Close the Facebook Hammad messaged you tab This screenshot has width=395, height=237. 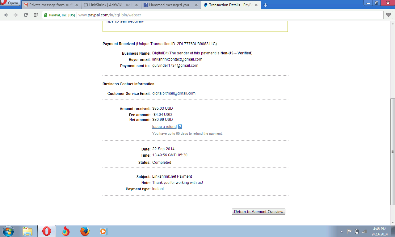click(x=196, y=5)
